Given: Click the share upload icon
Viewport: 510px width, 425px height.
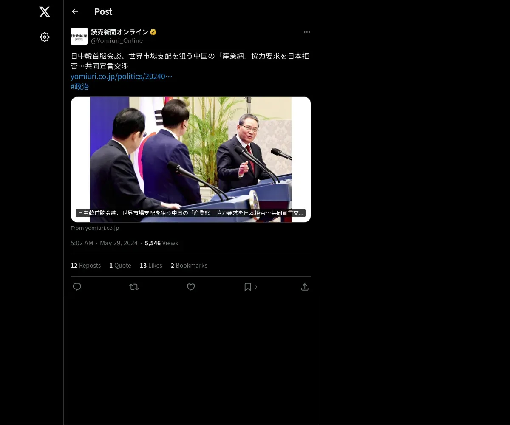Looking at the screenshot, I should click(x=305, y=287).
